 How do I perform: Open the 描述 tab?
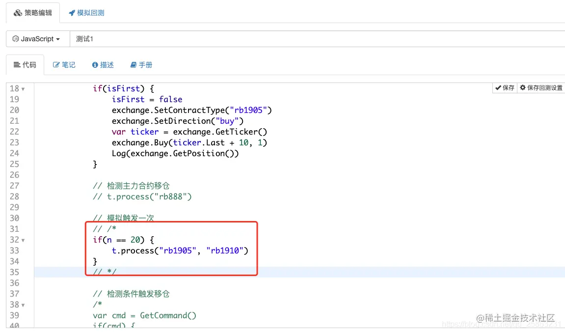103,65
